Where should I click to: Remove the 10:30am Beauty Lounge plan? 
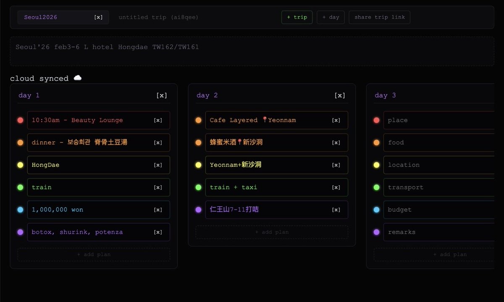coord(158,120)
